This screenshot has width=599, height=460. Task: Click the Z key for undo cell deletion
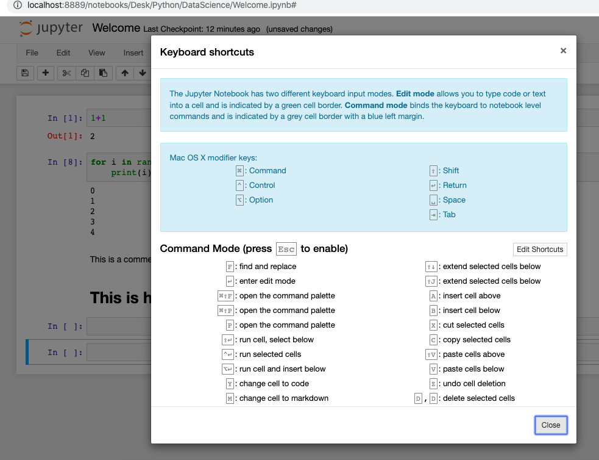coord(433,384)
